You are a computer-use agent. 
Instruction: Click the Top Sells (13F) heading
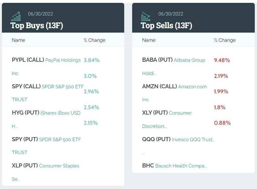[166, 26]
